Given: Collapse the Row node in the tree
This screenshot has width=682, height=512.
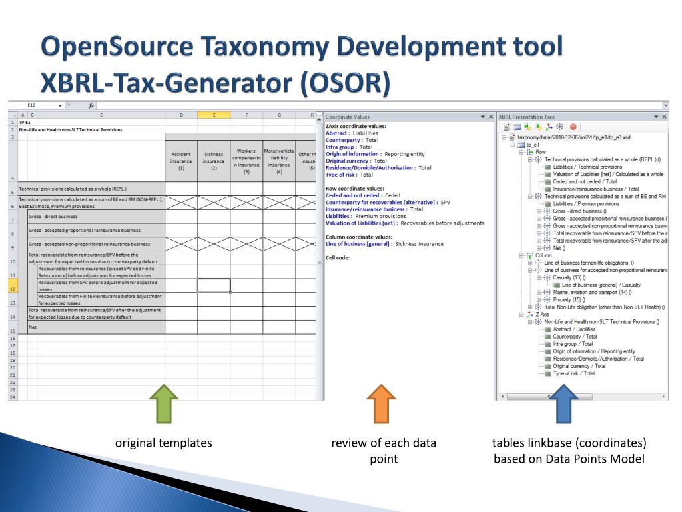Looking at the screenshot, I should tap(521, 153).
